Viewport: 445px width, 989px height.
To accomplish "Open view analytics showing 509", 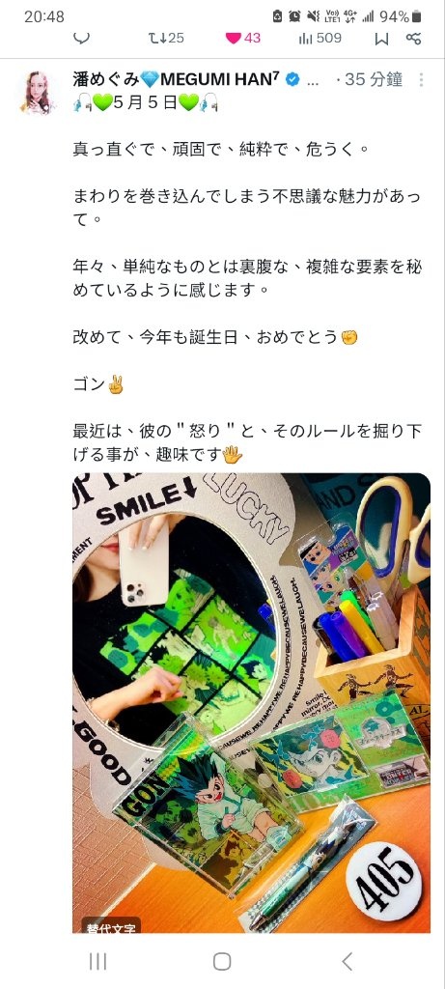I will [320, 38].
